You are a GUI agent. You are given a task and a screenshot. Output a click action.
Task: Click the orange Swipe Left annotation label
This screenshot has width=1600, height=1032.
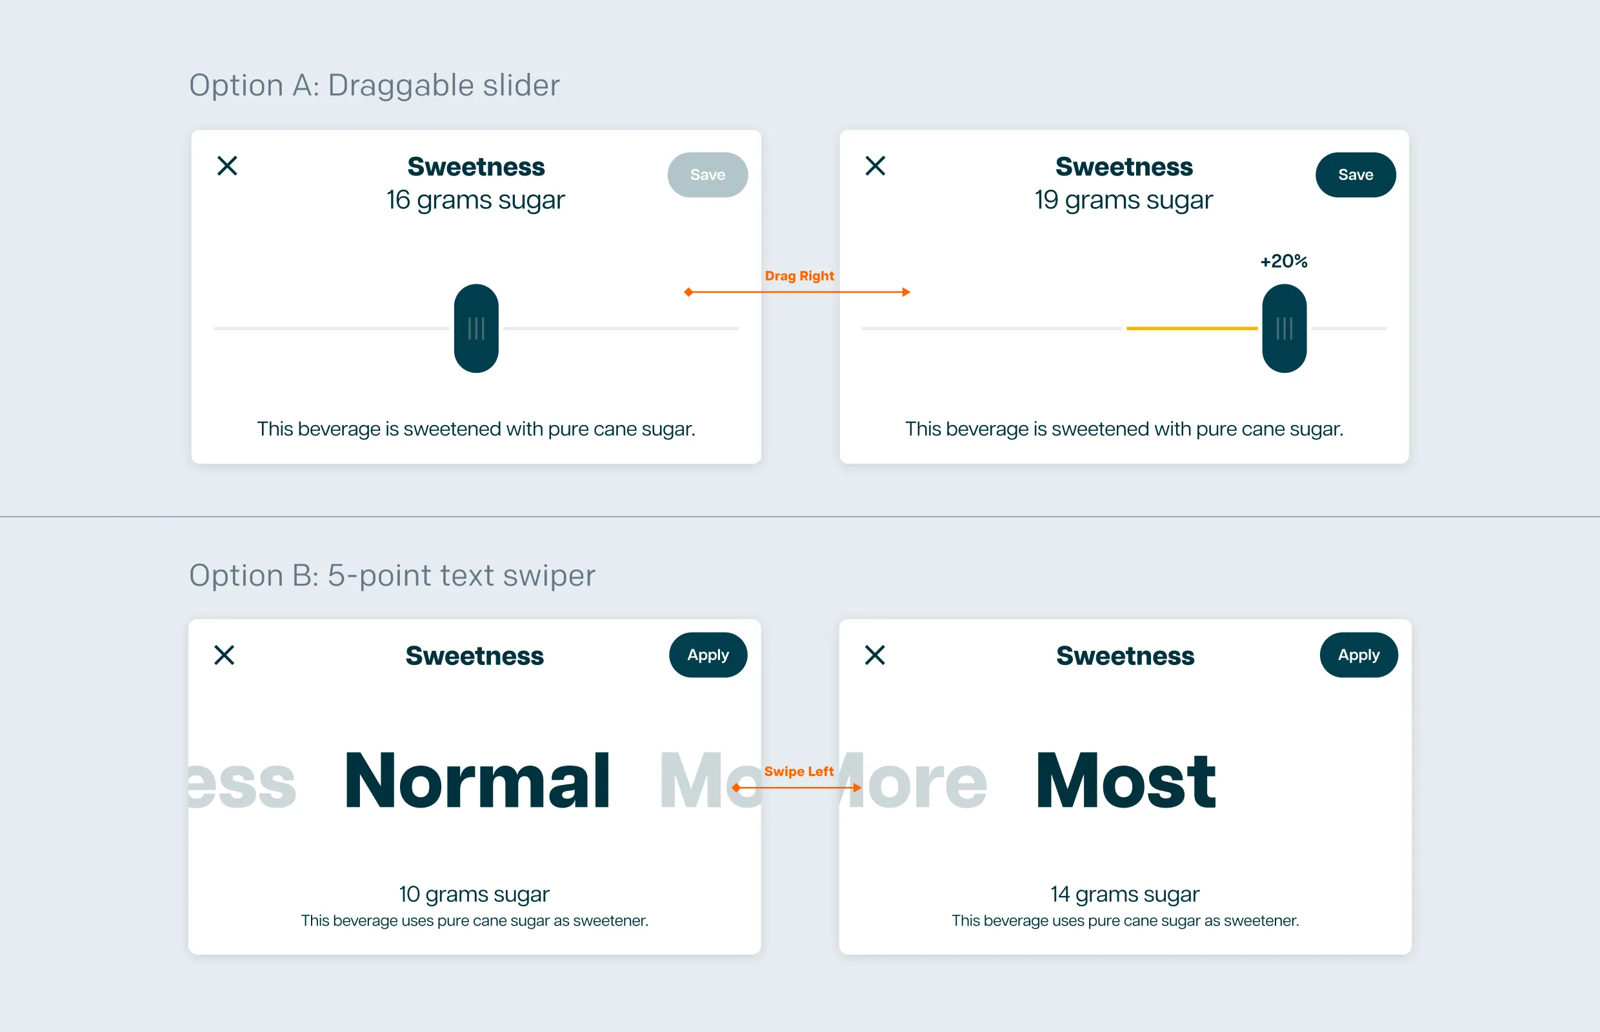point(798,771)
